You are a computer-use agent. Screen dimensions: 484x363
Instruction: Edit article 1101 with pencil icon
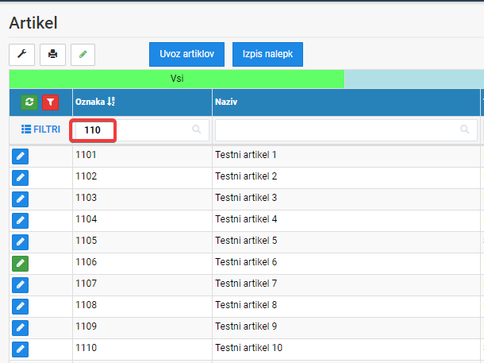(21, 156)
